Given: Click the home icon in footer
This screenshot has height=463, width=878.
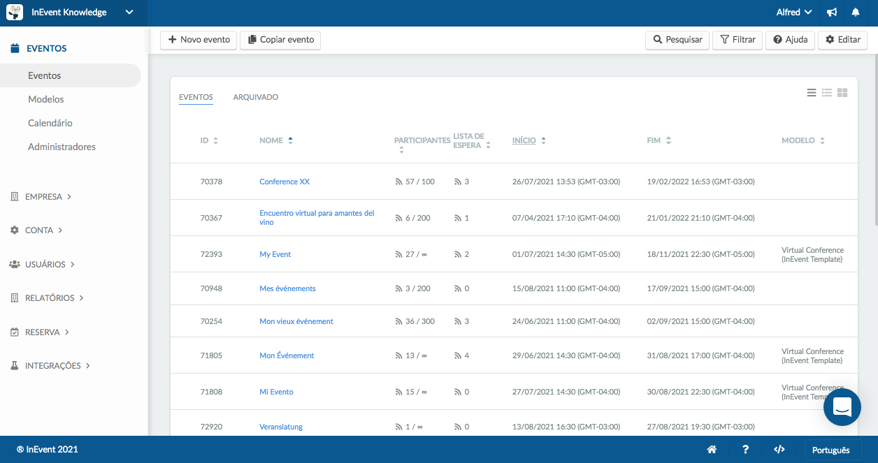Looking at the screenshot, I should (712, 450).
